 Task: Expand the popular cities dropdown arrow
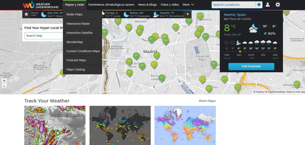click(188, 14)
